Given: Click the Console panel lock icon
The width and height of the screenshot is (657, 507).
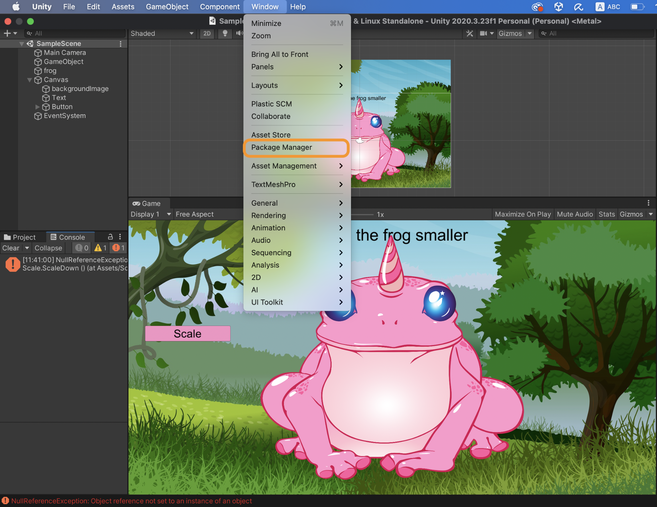Looking at the screenshot, I should point(110,237).
